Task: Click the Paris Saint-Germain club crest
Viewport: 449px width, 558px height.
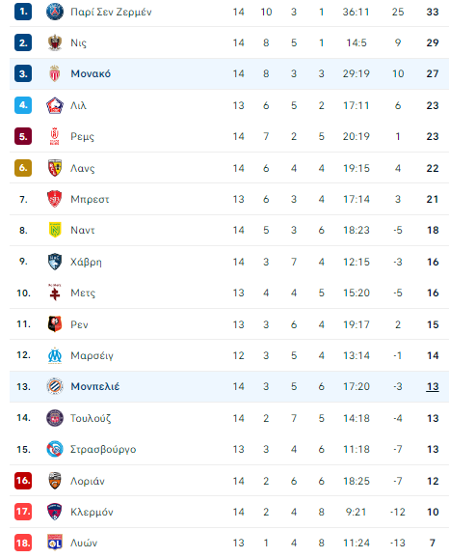Action: 55,12
